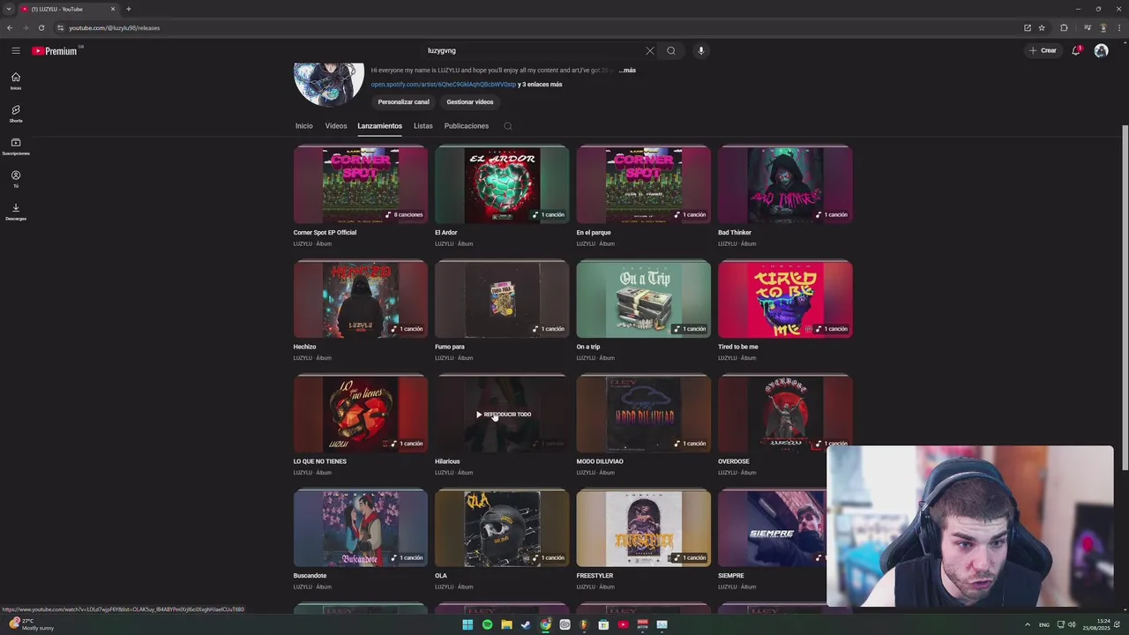Open File Explorer from the taskbar
The width and height of the screenshot is (1129, 635).
coord(506,624)
